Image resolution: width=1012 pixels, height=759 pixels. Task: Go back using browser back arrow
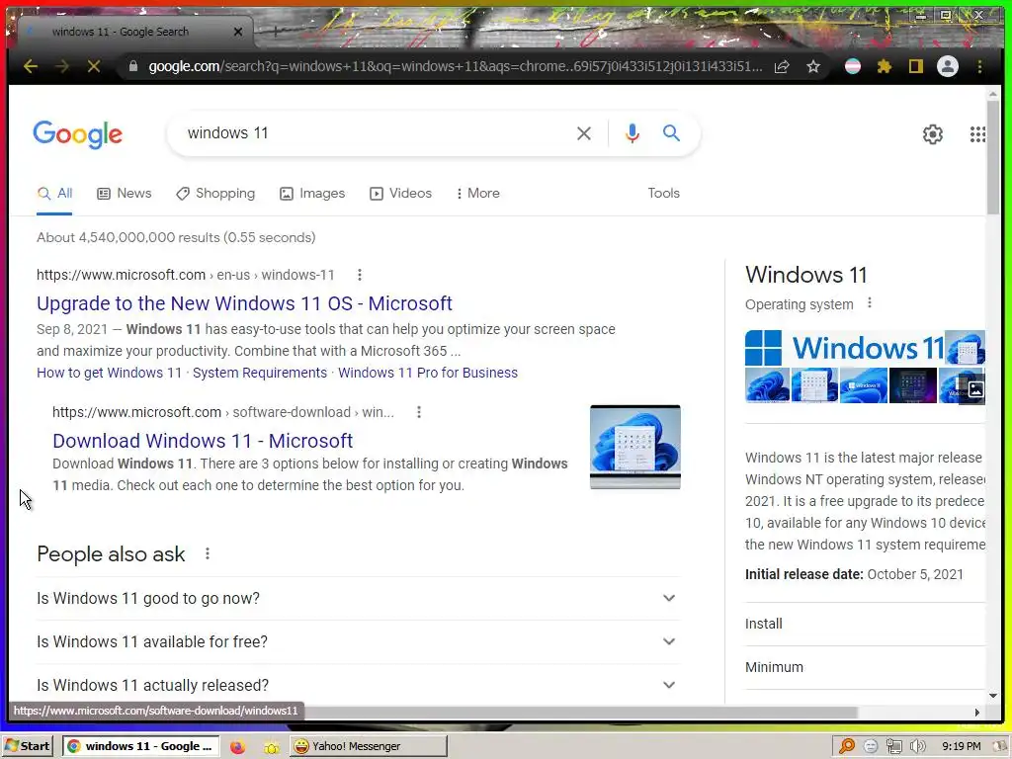31,66
